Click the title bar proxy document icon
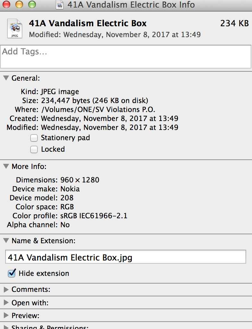This screenshot has height=329, width=252. click(x=60, y=5)
